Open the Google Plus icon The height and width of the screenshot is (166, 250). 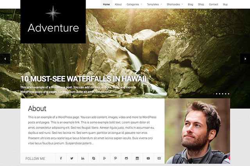pos(104,158)
